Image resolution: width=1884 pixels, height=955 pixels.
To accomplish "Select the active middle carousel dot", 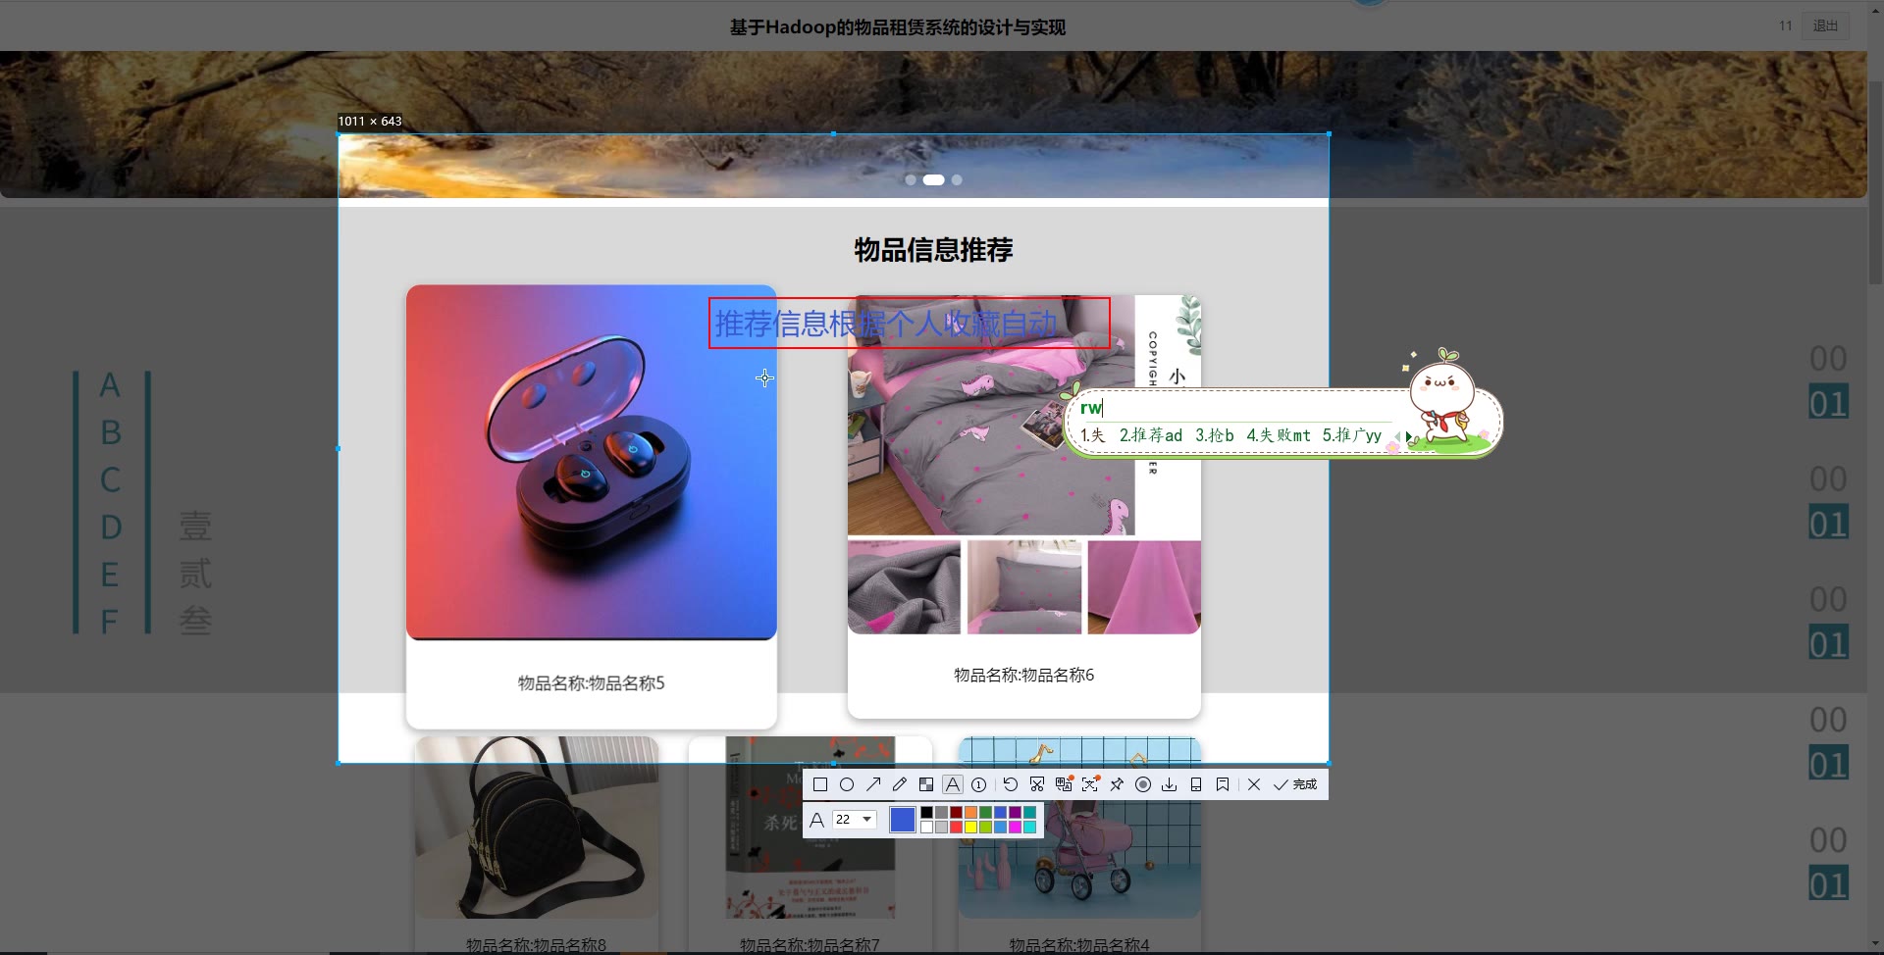I will click(x=933, y=179).
